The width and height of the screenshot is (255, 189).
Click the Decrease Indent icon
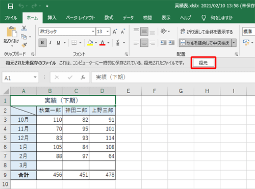[163, 42]
